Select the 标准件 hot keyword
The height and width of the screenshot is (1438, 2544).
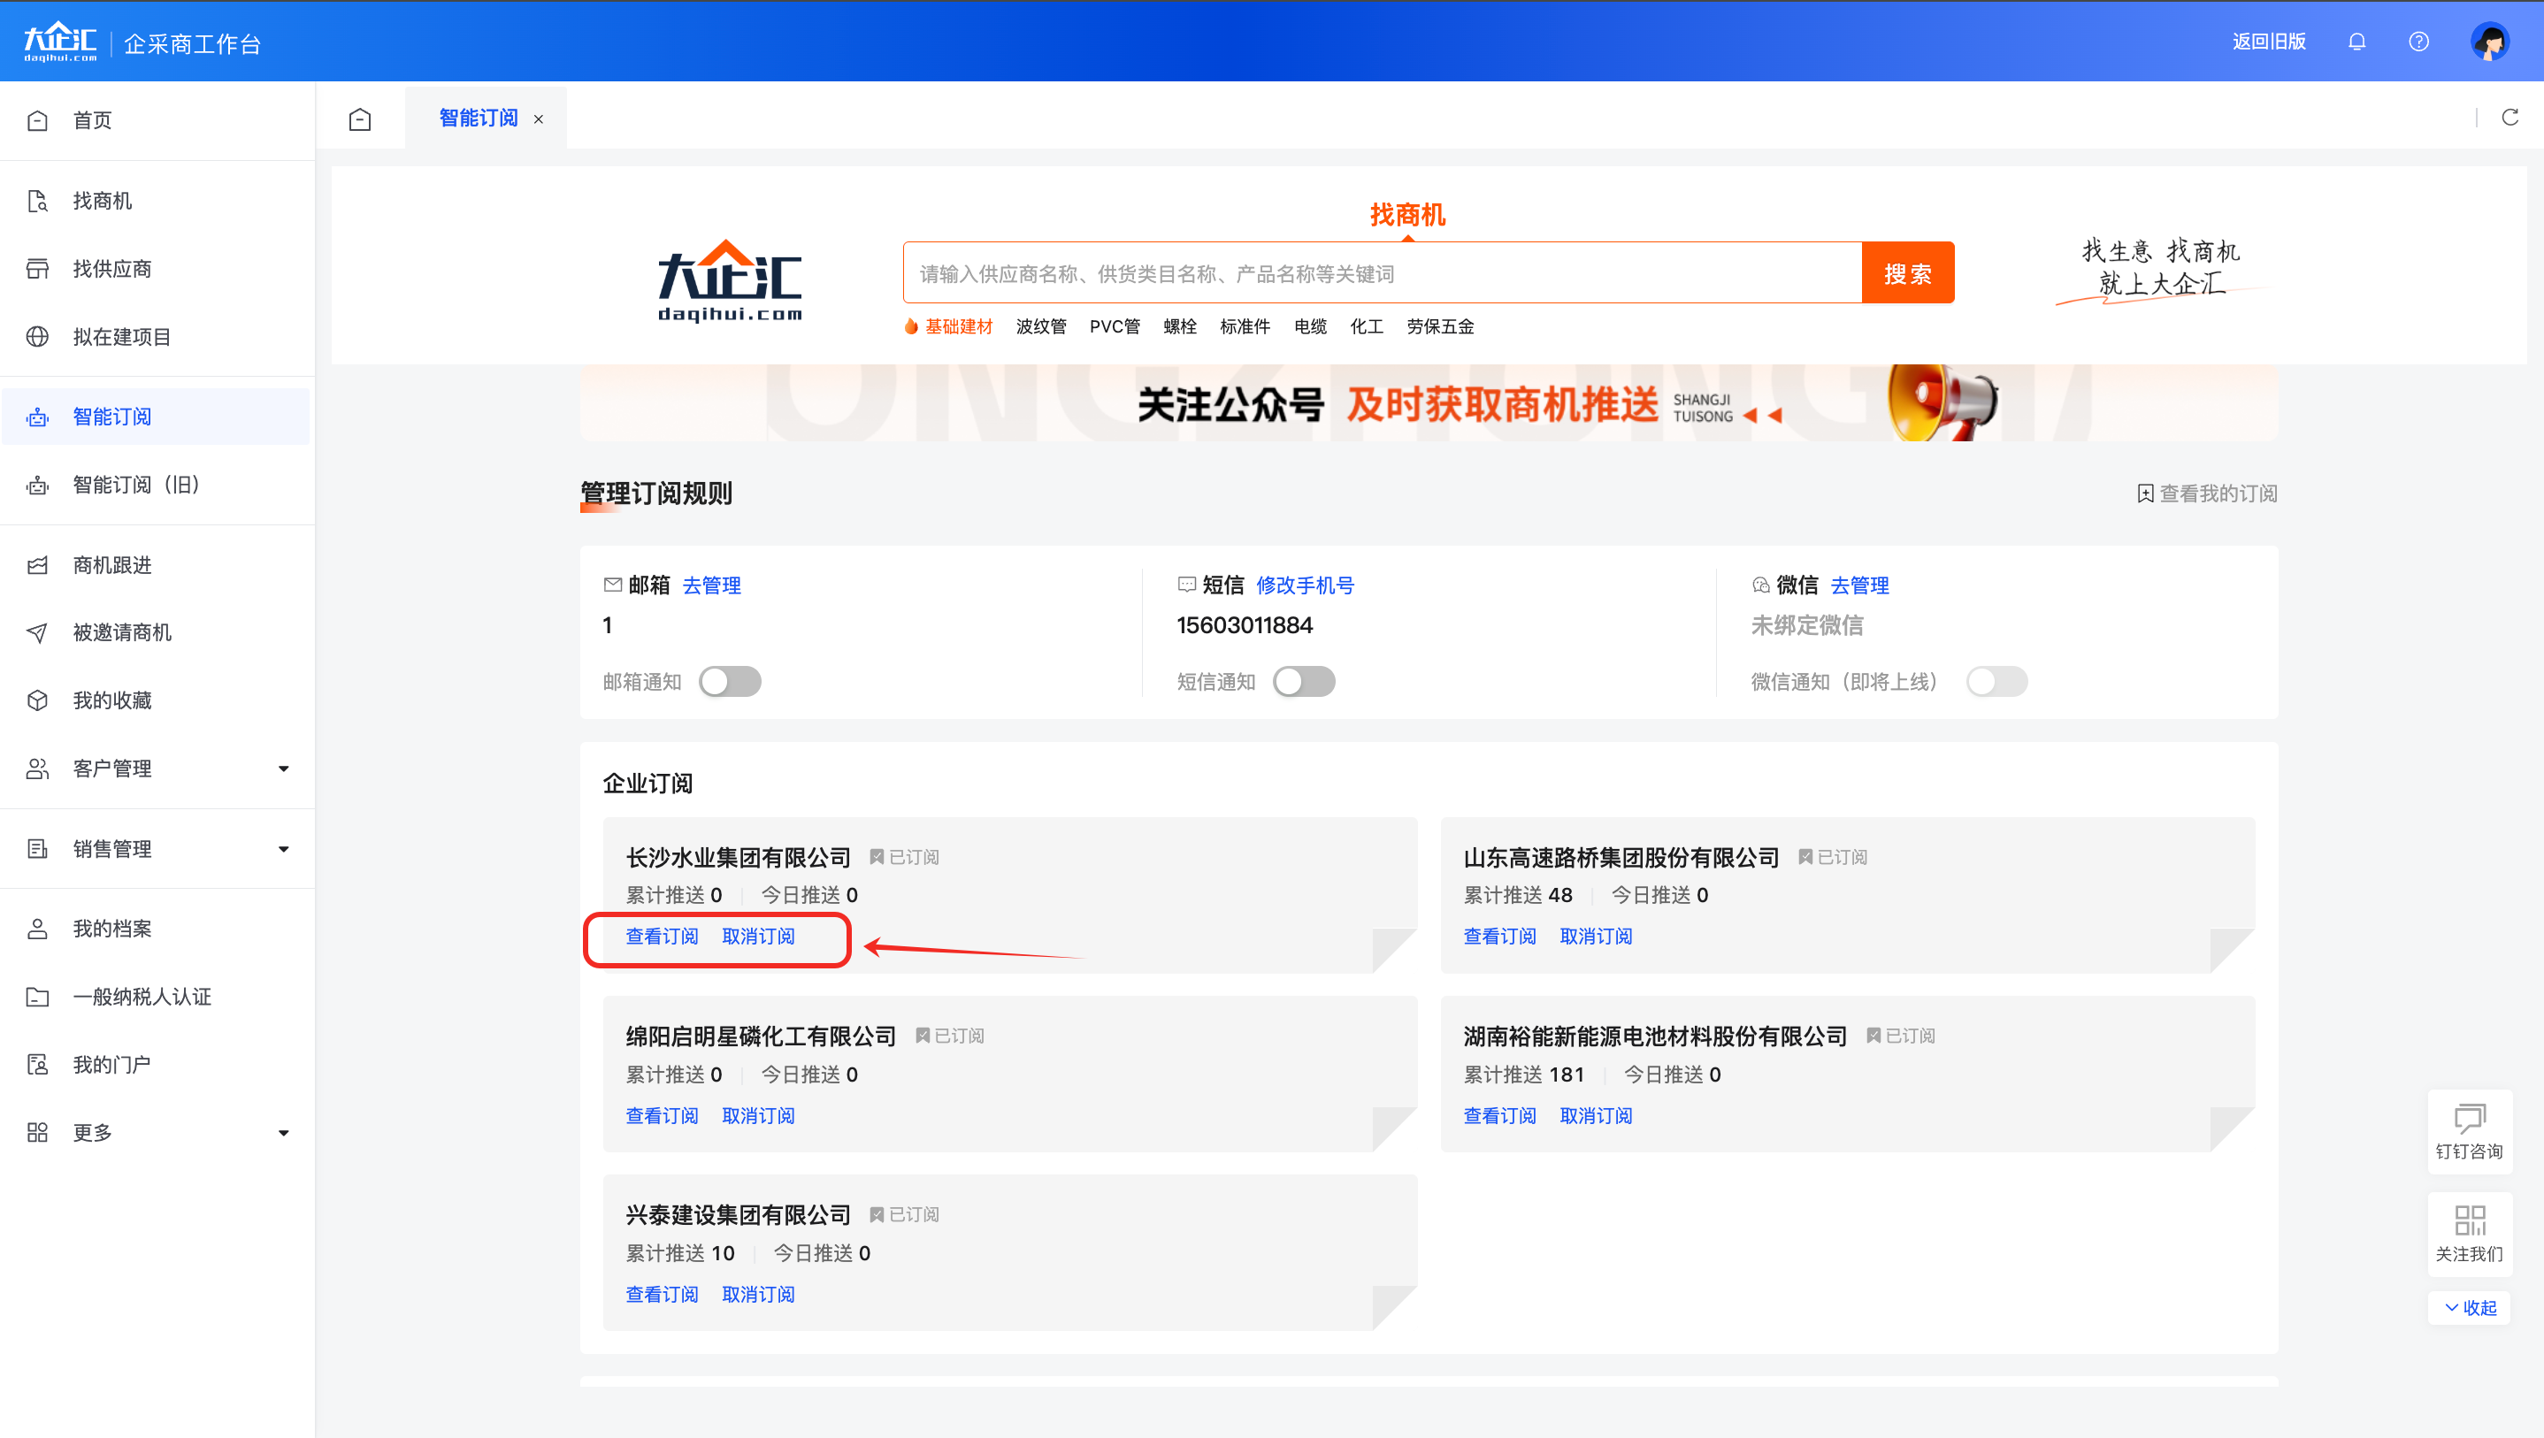point(1245,327)
